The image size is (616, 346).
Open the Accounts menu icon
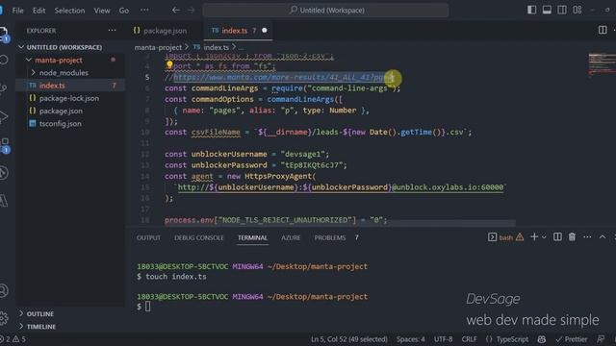point(4,290)
